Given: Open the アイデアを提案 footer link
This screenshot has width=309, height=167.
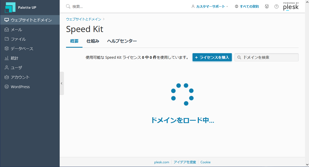Looking at the screenshot, I should click(x=185, y=162).
